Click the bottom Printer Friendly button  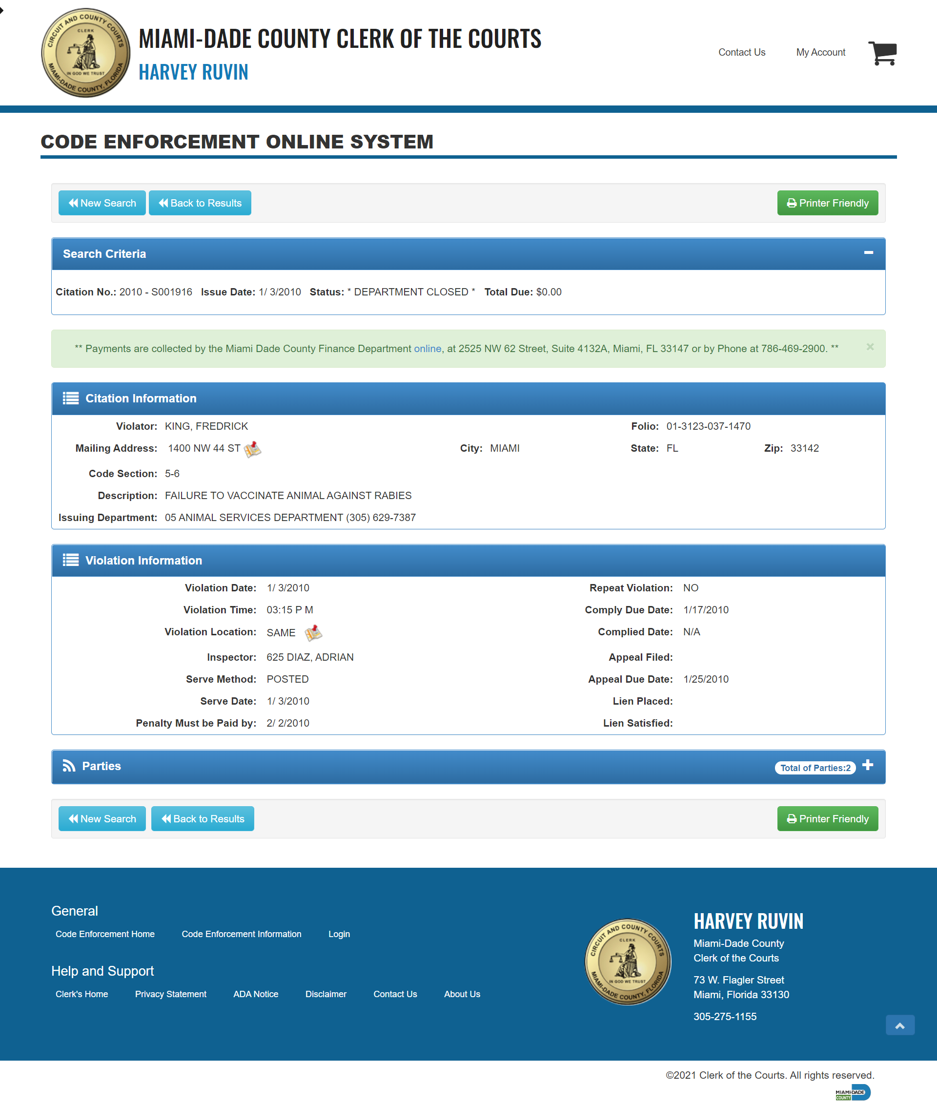(x=828, y=819)
